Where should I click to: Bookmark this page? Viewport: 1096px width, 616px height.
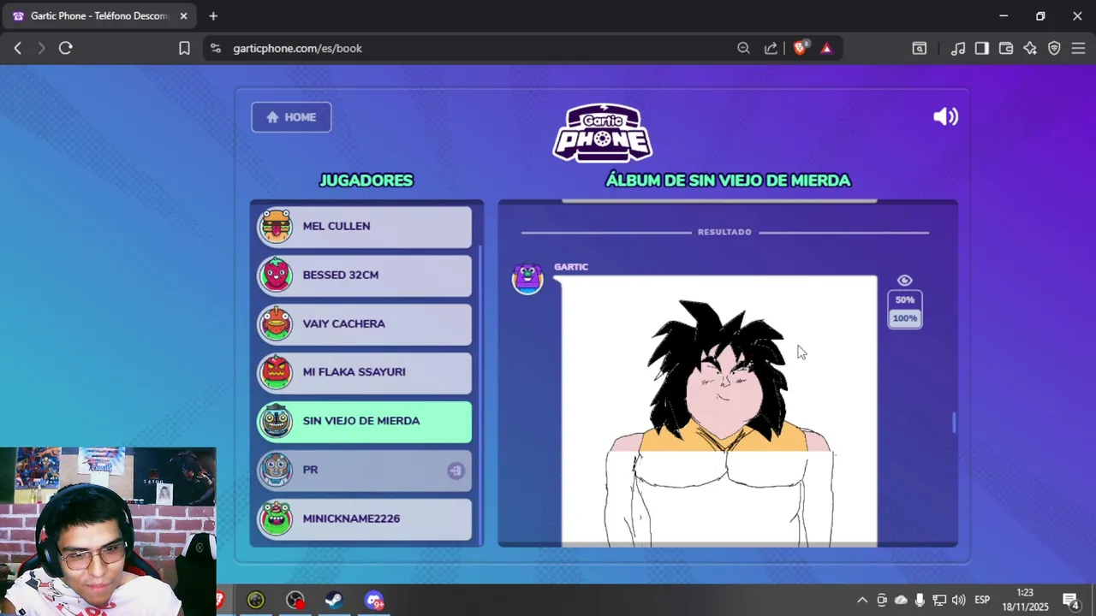[184, 49]
